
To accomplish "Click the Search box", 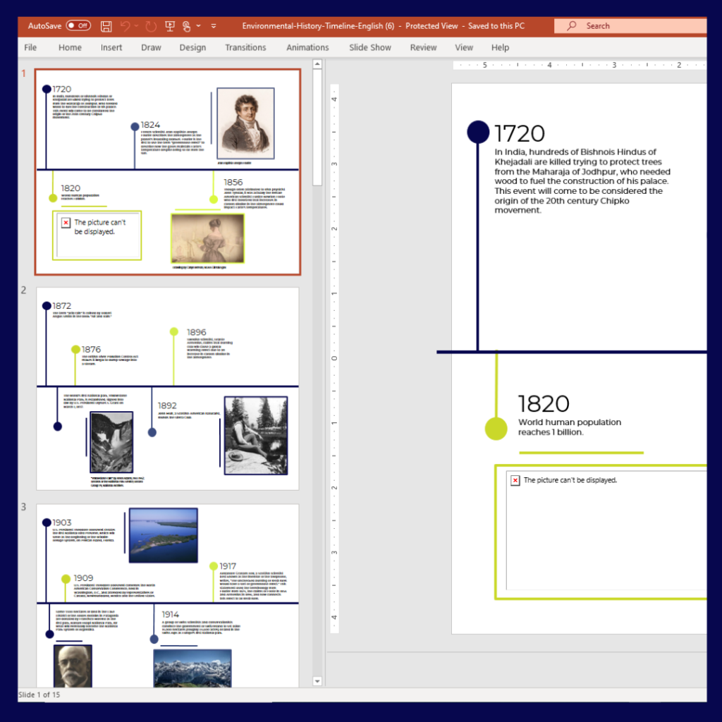I will (x=630, y=26).
